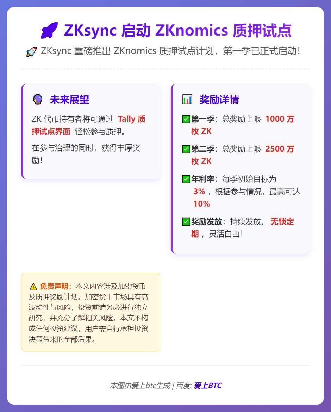The height and width of the screenshot is (412, 331).
Task: Click the highlighted 3% rate value
Action: (199, 191)
